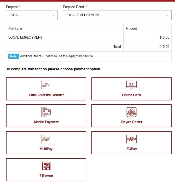Click the Total label
Screen dimensions: 175x182
tap(117, 47)
